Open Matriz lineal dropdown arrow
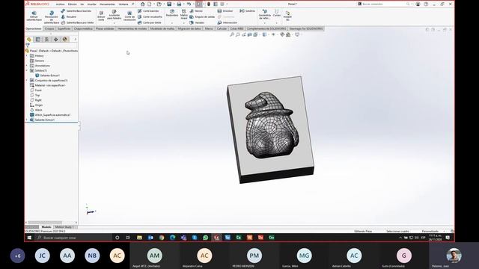 click(184, 23)
